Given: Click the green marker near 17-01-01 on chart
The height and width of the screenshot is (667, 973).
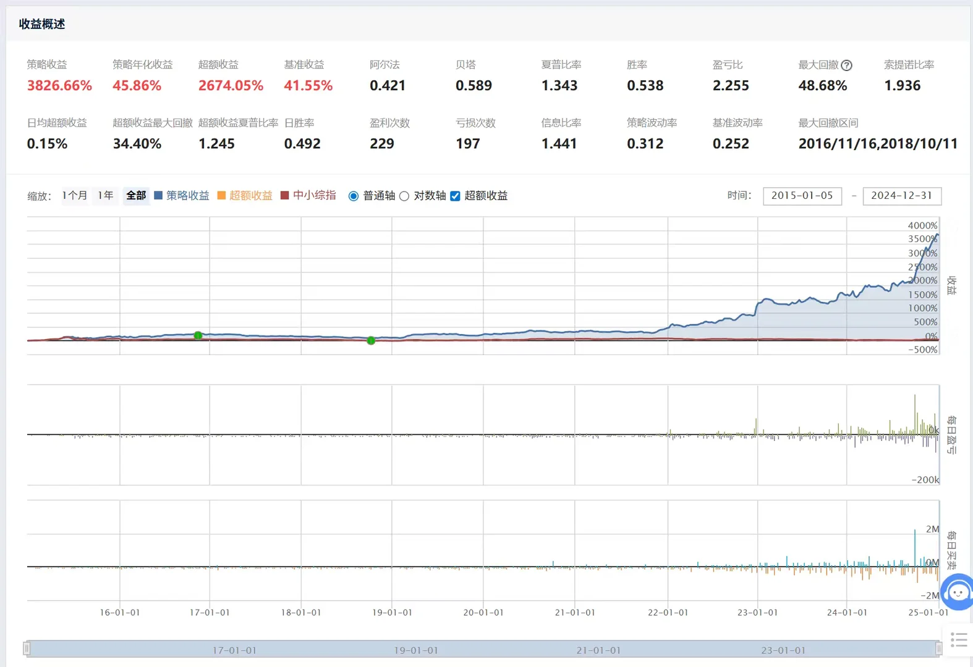Looking at the screenshot, I should click(x=198, y=335).
